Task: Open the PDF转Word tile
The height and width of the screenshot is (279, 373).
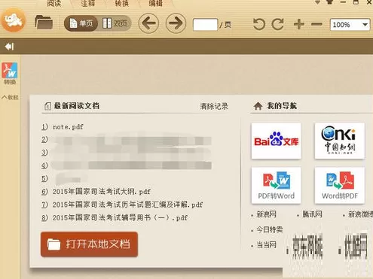Action: 276,185
